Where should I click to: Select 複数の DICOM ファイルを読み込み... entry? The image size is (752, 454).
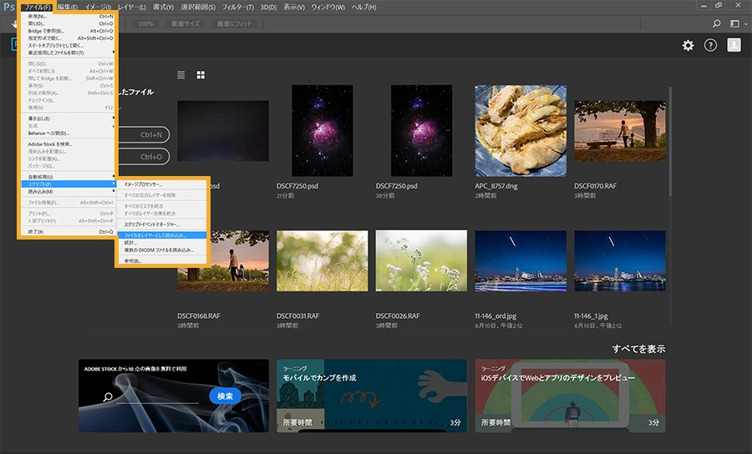pyautogui.click(x=161, y=250)
